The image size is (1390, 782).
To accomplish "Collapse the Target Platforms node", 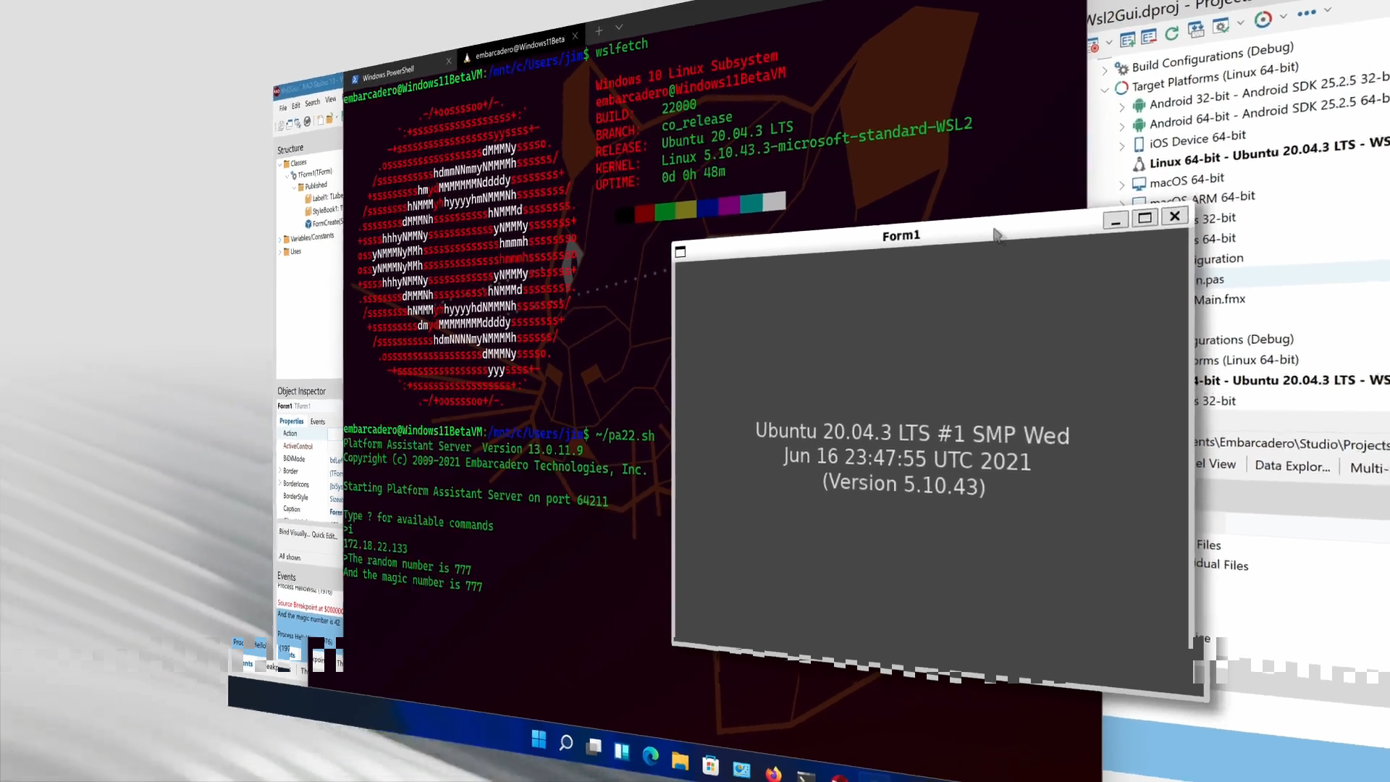I will [1105, 90].
